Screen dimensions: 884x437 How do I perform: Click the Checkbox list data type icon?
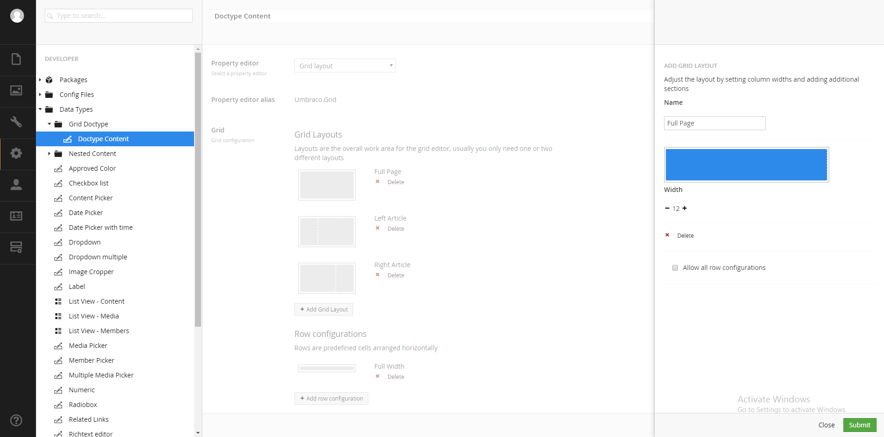(x=58, y=184)
